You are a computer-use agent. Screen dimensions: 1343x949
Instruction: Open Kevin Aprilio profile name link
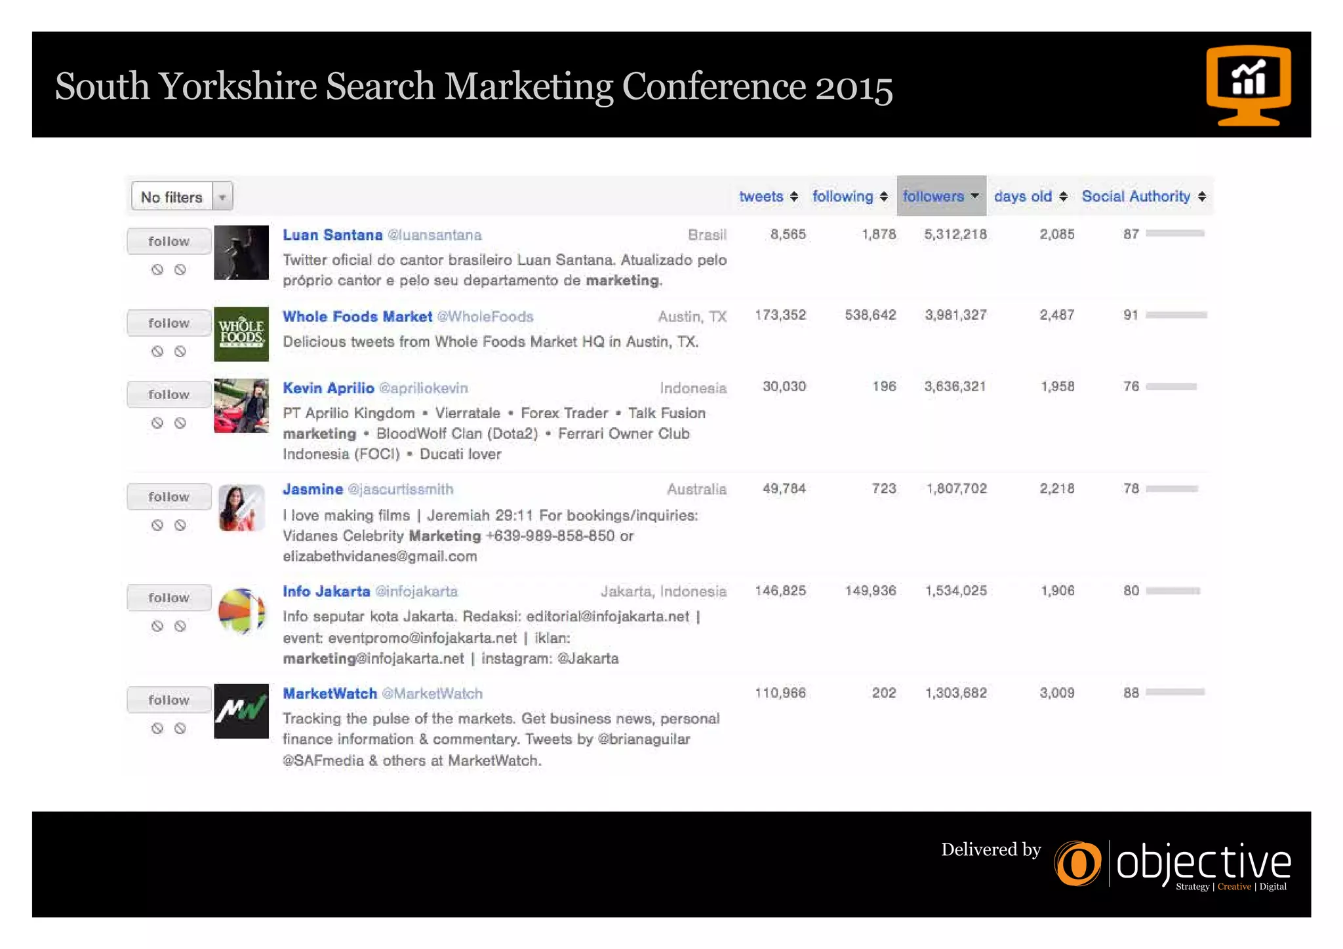pyautogui.click(x=329, y=388)
